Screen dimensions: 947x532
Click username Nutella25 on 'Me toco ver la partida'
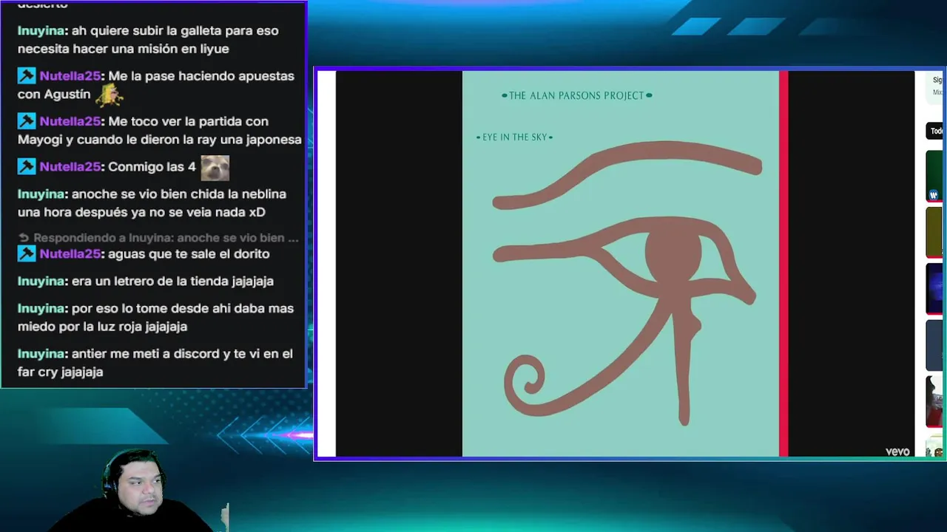coord(70,121)
